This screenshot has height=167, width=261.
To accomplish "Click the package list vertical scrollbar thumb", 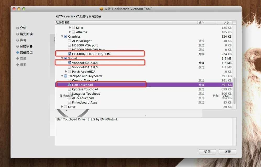I will coord(235,91).
